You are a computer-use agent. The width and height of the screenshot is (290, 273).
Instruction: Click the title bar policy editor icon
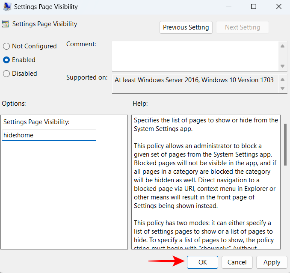(x=7, y=7)
